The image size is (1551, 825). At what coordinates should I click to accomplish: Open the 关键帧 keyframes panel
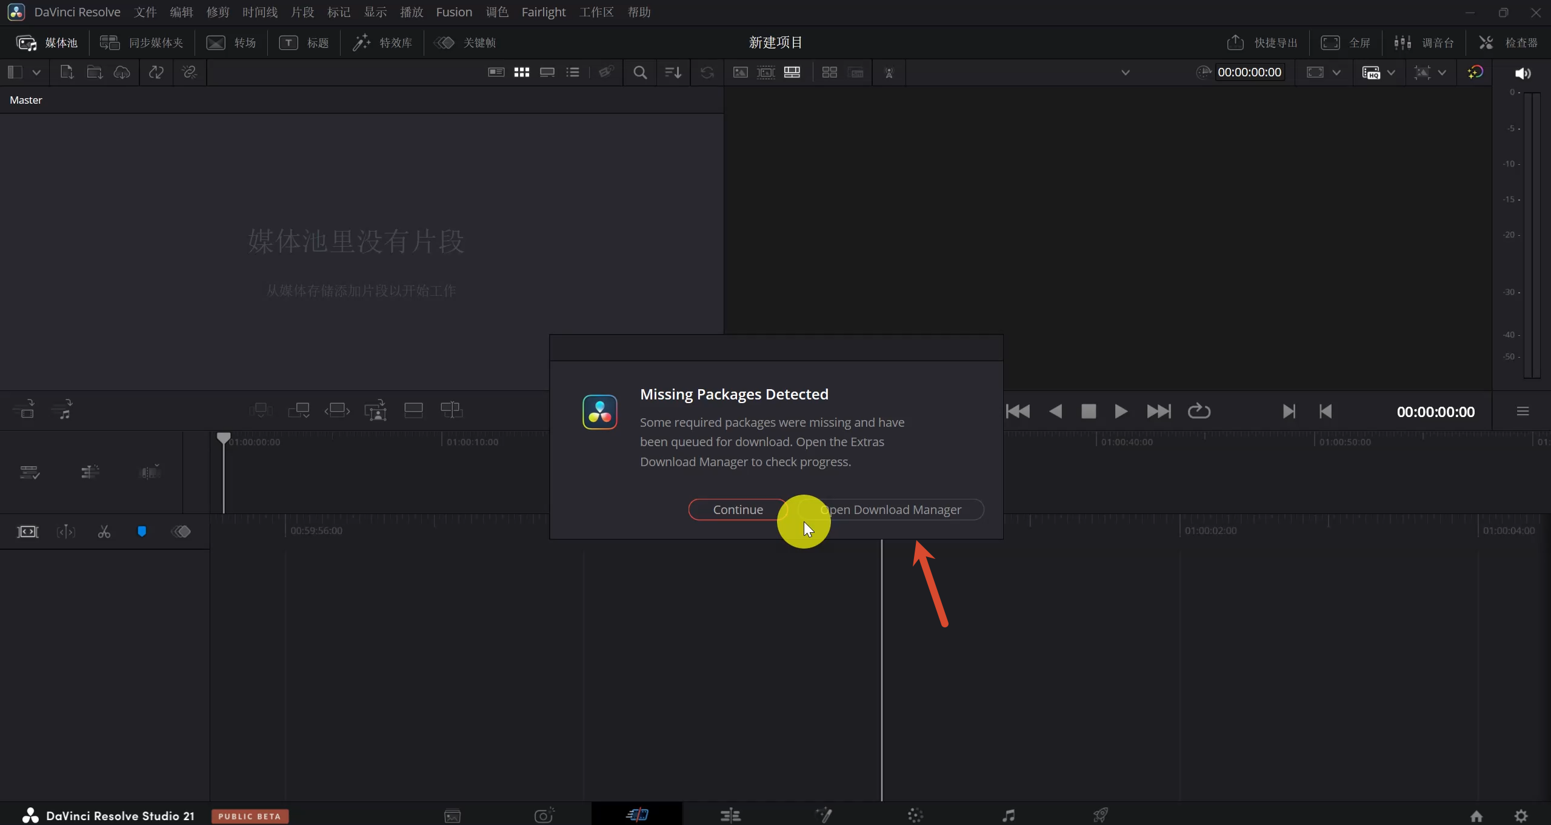pos(465,42)
